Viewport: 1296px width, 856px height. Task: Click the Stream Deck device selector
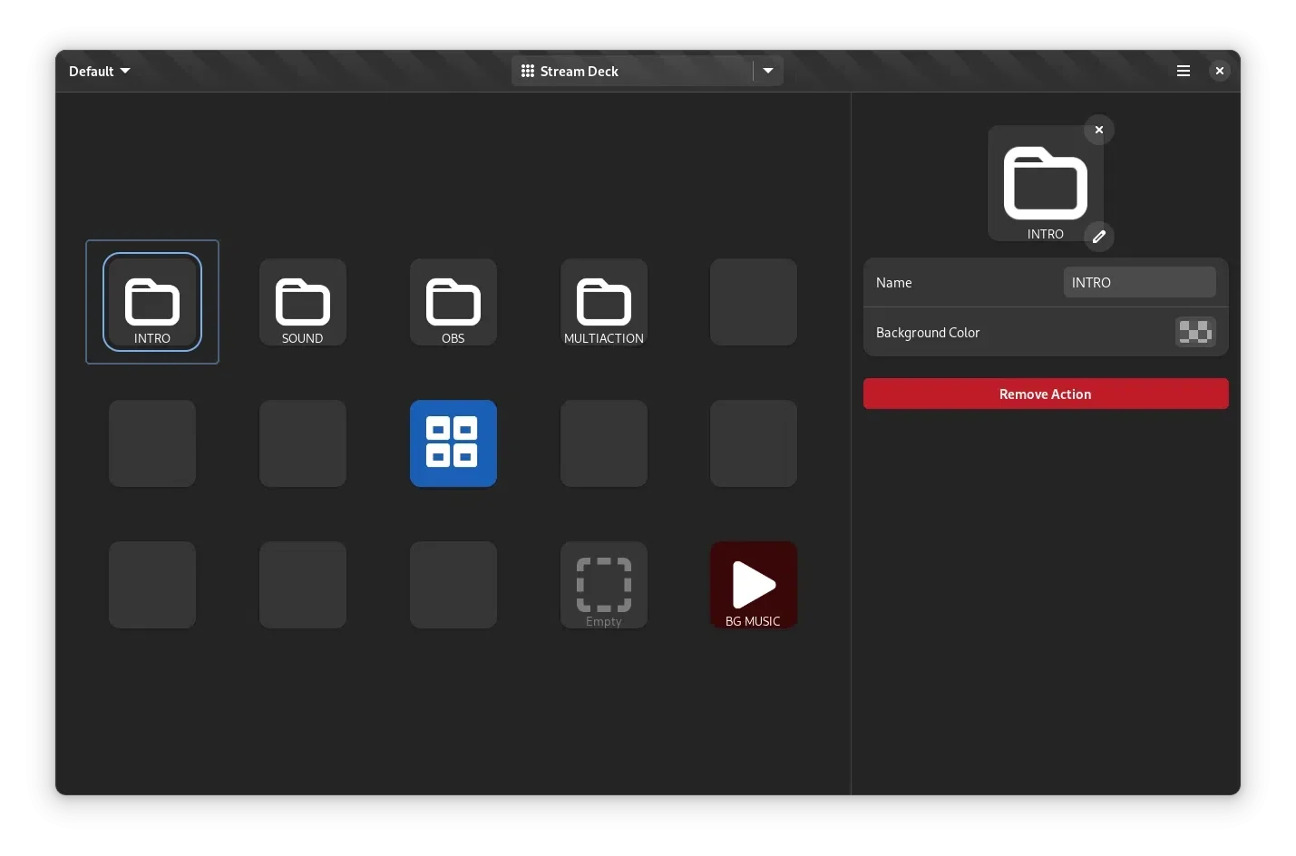click(632, 71)
